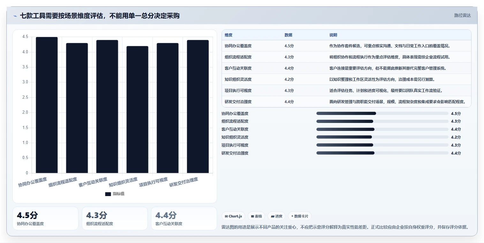Image resolution: width=484 pixels, height=243 pixels.
Task: Click the 组织流程适配度 bar in chart
Action: pyautogui.click(x=77, y=108)
